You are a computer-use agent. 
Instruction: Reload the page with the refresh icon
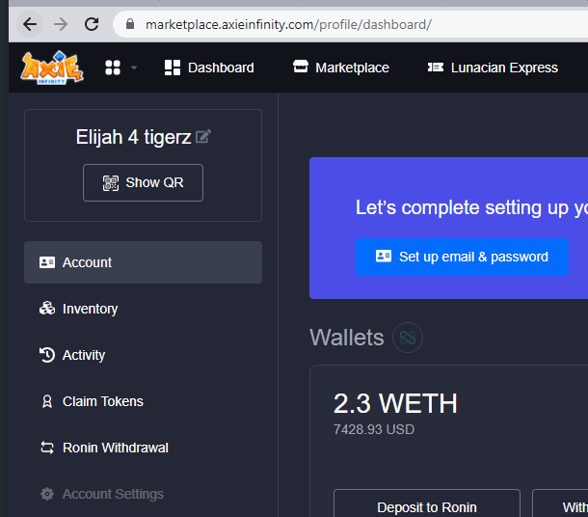(92, 24)
